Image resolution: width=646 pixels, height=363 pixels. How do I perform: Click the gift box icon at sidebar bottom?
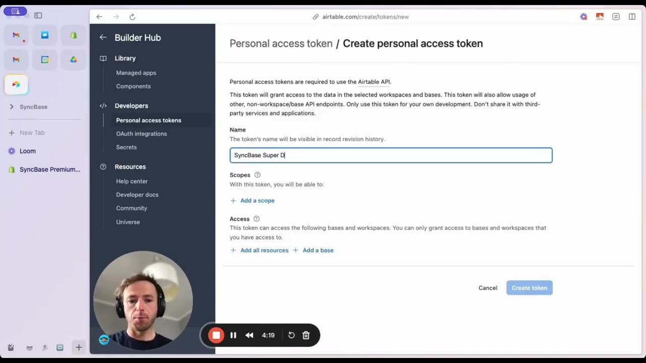point(11,347)
